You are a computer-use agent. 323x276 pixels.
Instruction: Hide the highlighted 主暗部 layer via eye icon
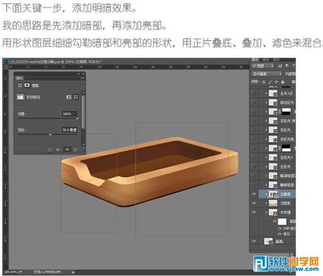[x=254, y=194]
